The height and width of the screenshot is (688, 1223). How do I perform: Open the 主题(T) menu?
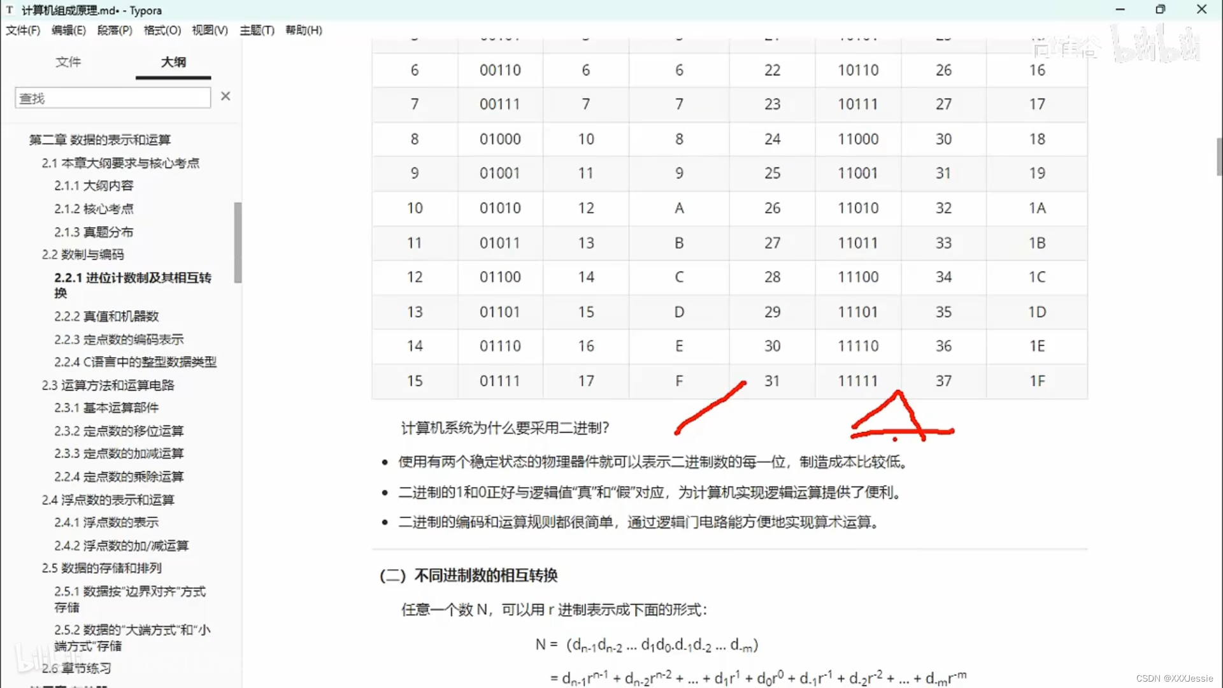pyautogui.click(x=257, y=30)
